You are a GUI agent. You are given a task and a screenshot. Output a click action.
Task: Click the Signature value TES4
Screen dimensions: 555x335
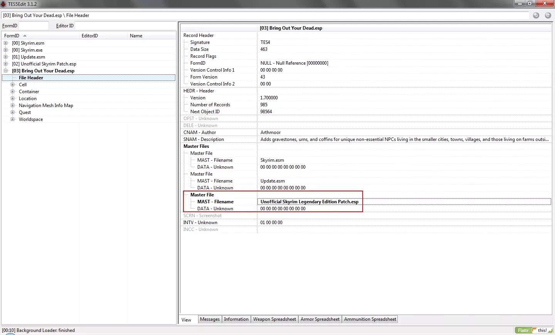tap(265, 42)
